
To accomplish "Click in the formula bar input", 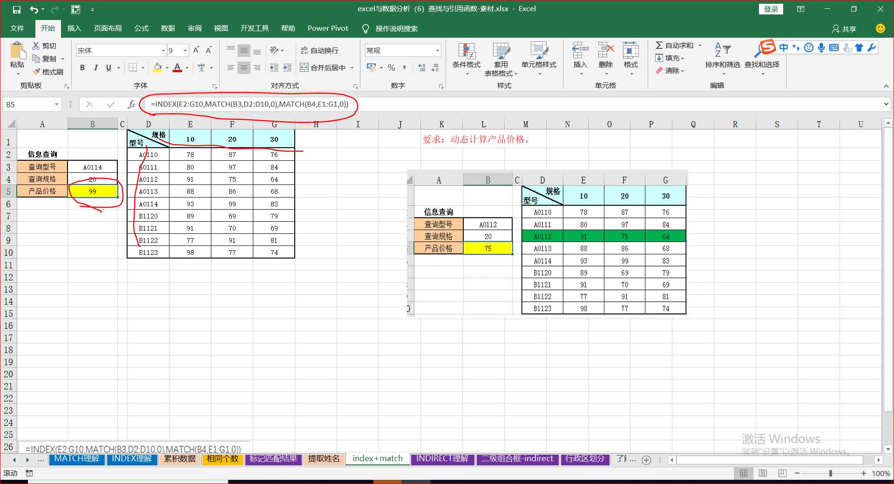I will tap(512, 104).
